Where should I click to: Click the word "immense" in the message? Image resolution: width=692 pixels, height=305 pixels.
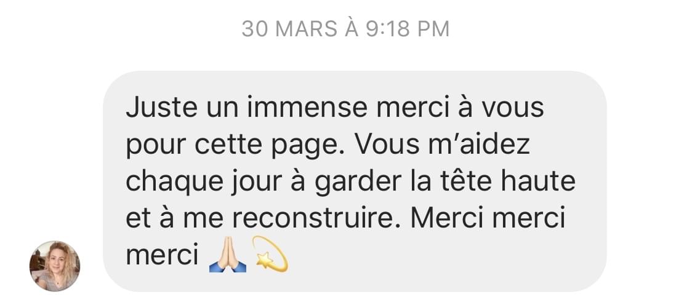tap(307, 108)
